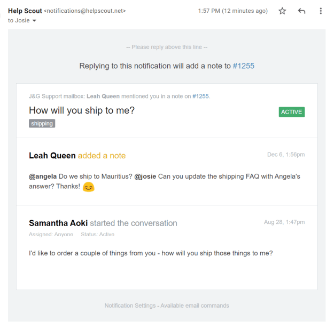334x329 pixels.
Task: Click the Leah Queen note author name
Action: [x=52, y=156]
